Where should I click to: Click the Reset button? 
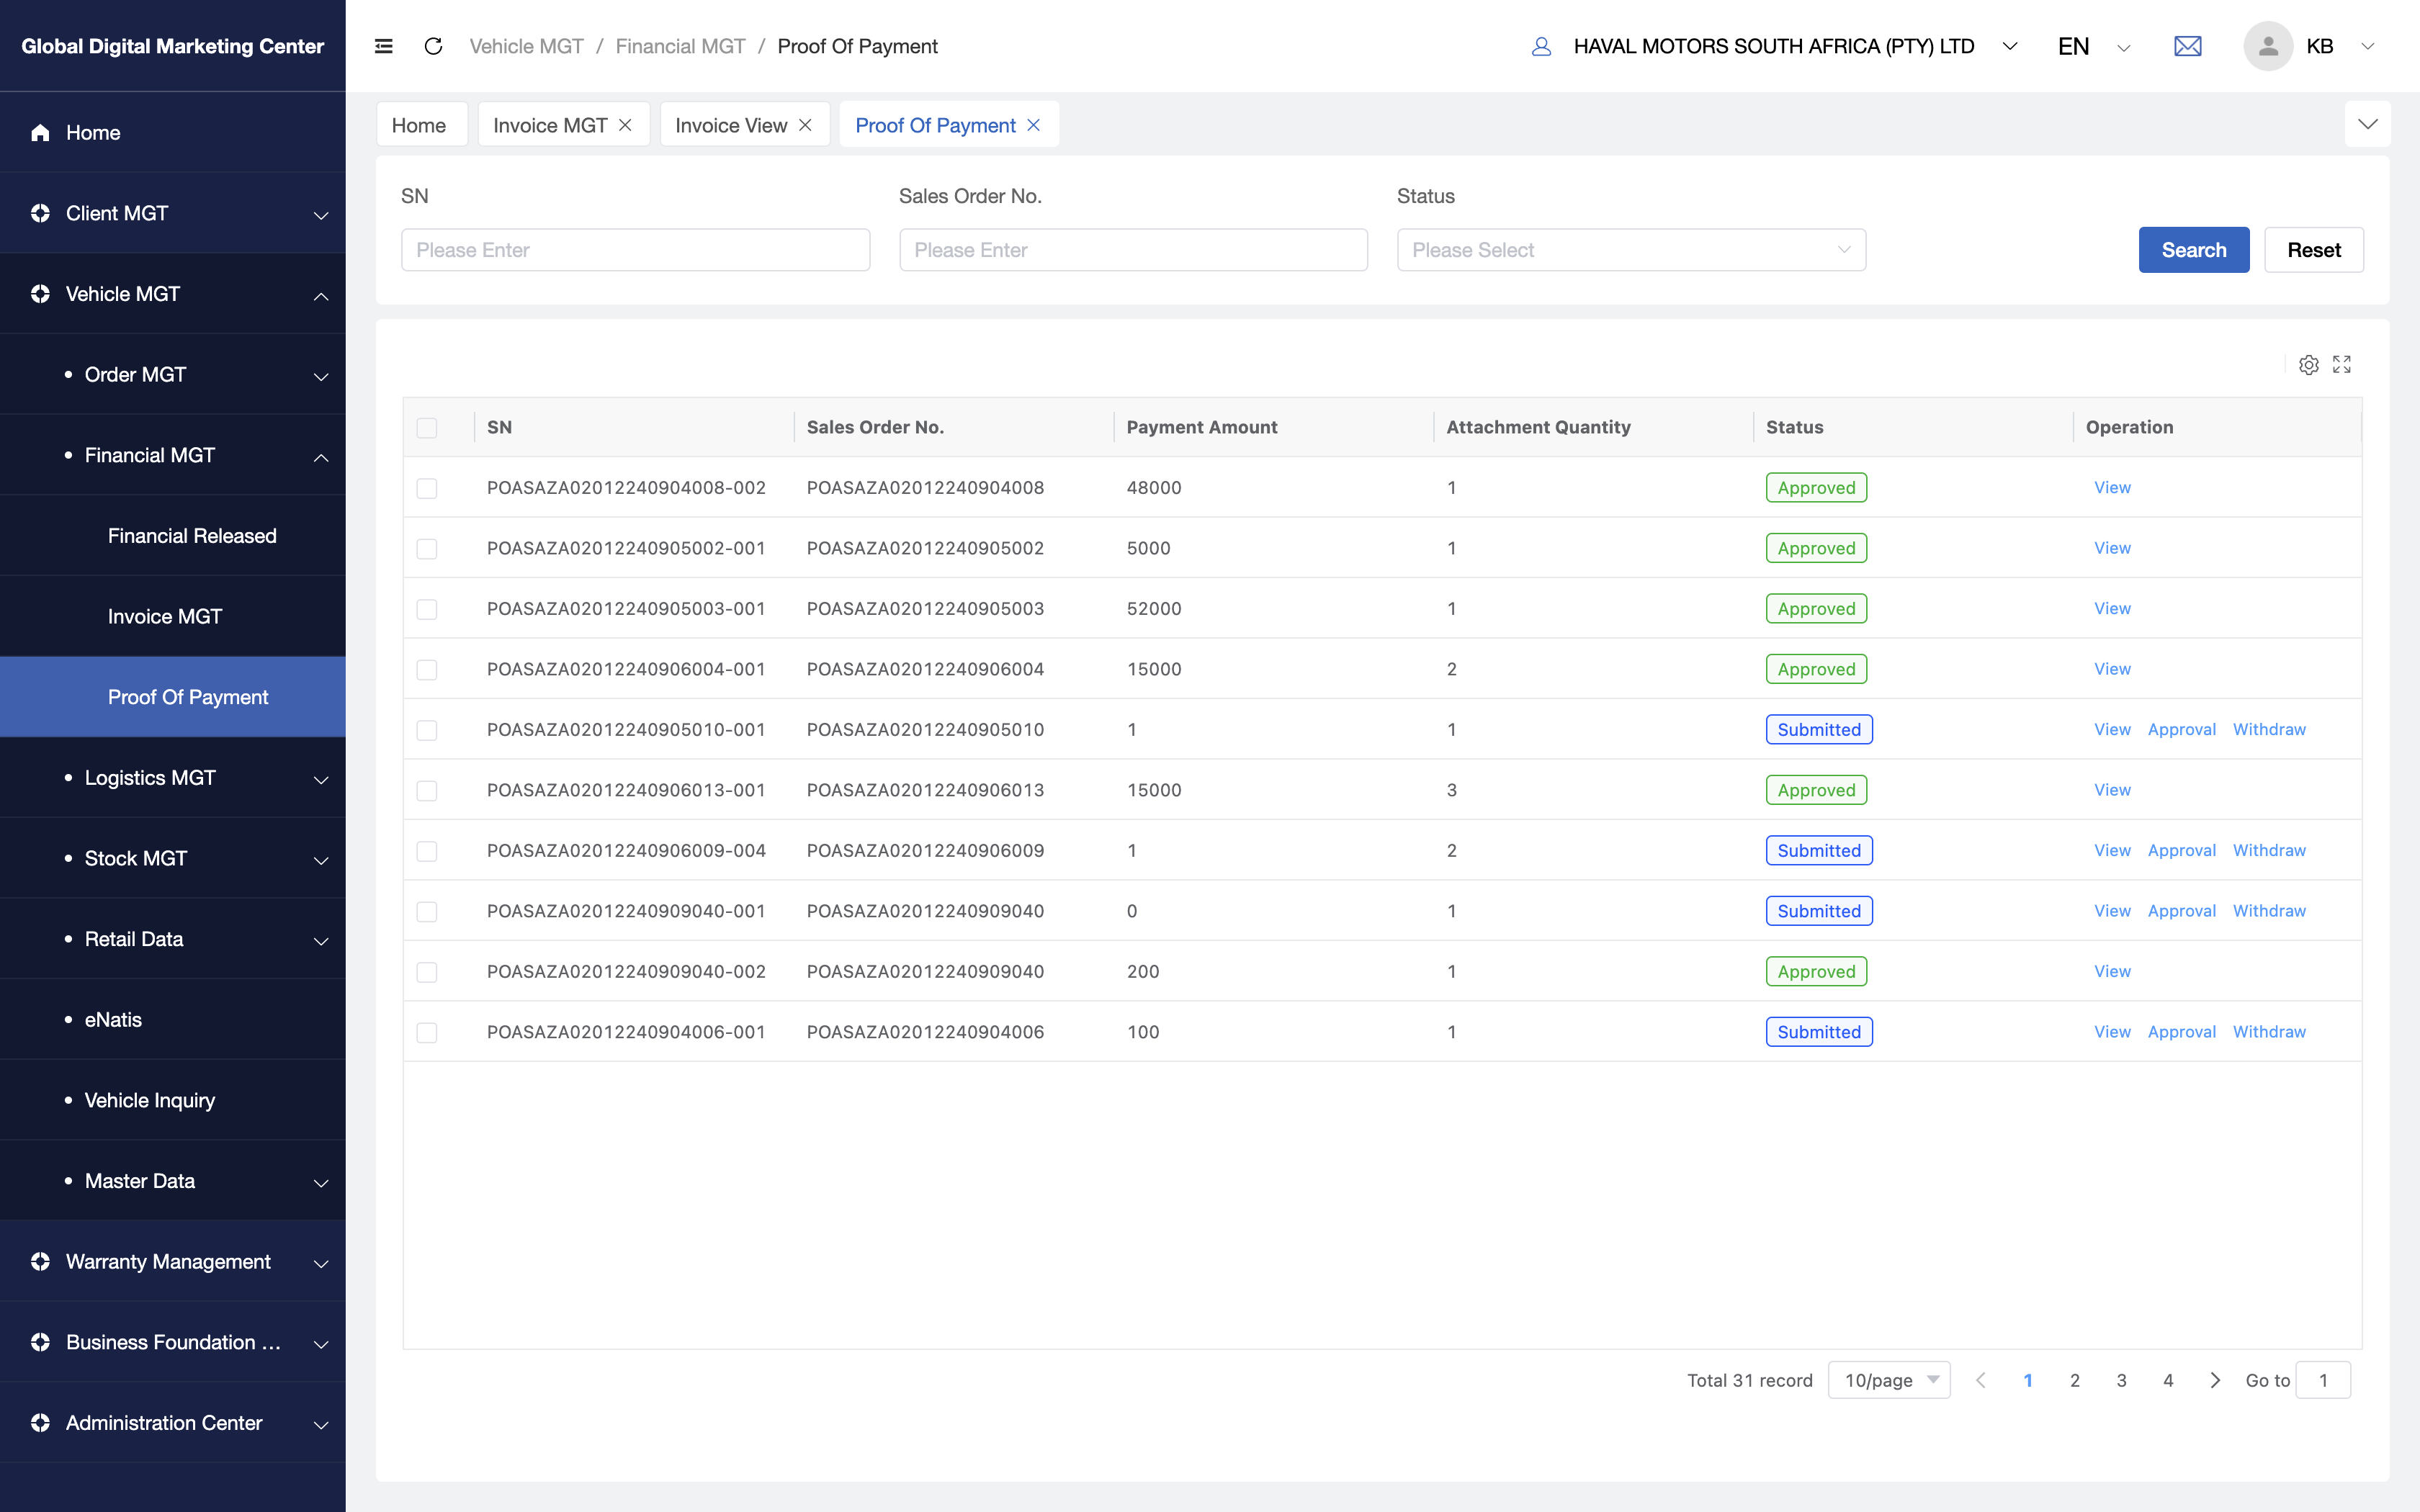(x=2313, y=250)
